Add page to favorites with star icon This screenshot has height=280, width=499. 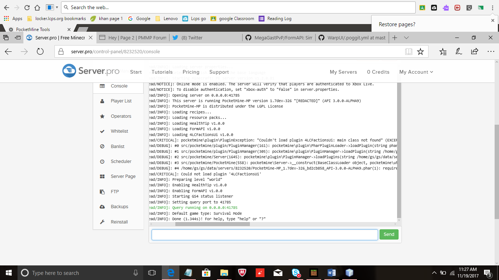pyautogui.click(x=420, y=52)
